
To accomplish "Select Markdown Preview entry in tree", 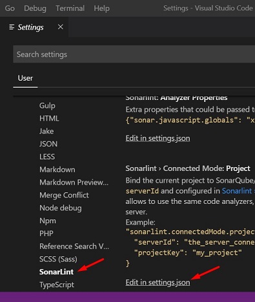I will (x=74, y=183).
